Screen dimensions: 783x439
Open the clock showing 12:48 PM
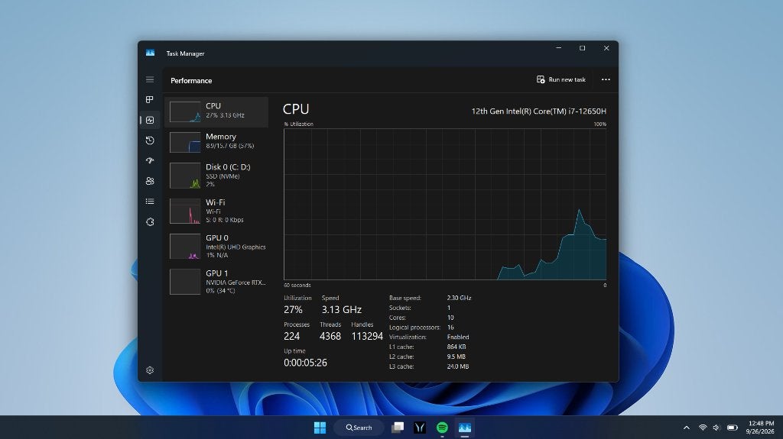click(761, 428)
